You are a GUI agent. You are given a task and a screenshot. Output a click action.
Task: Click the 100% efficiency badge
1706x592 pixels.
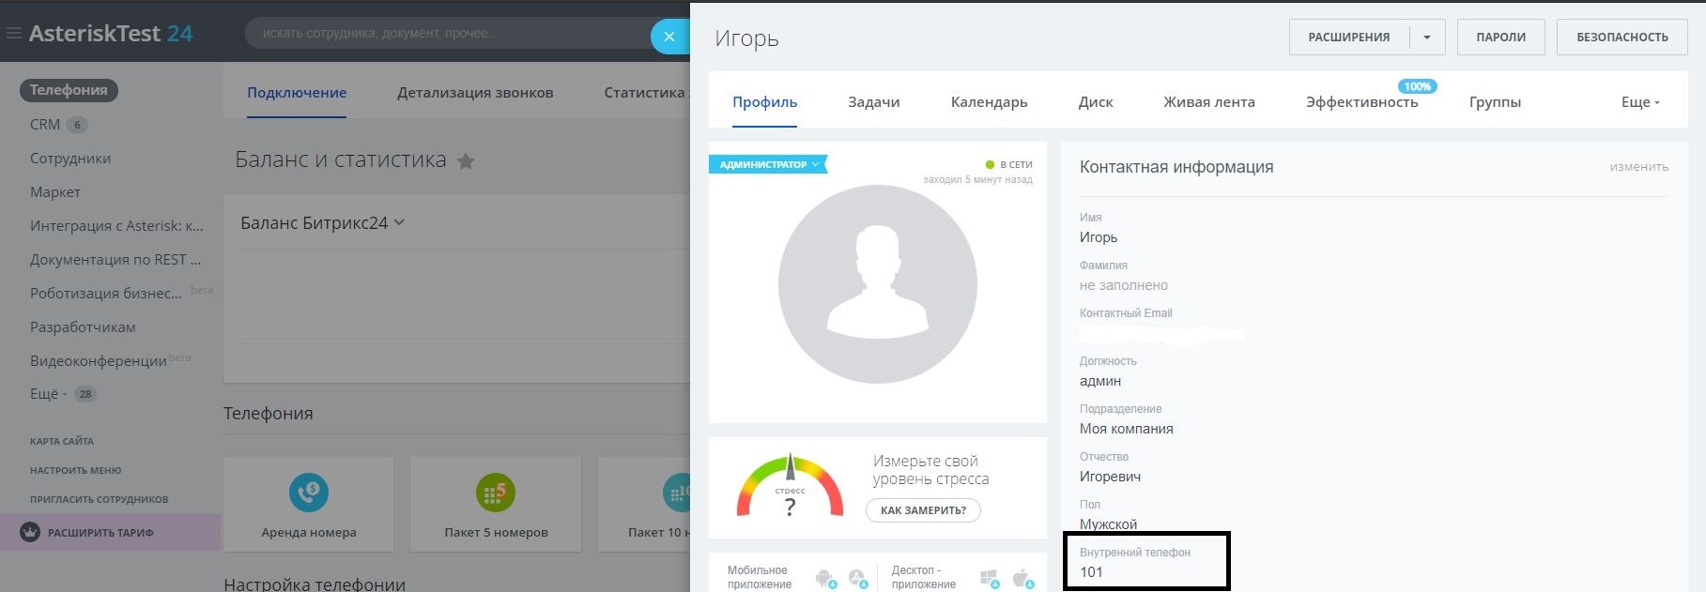[1417, 86]
